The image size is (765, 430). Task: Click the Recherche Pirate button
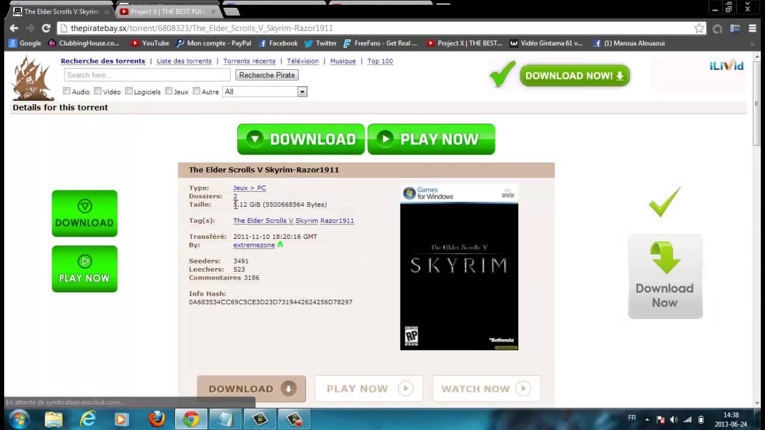click(267, 75)
